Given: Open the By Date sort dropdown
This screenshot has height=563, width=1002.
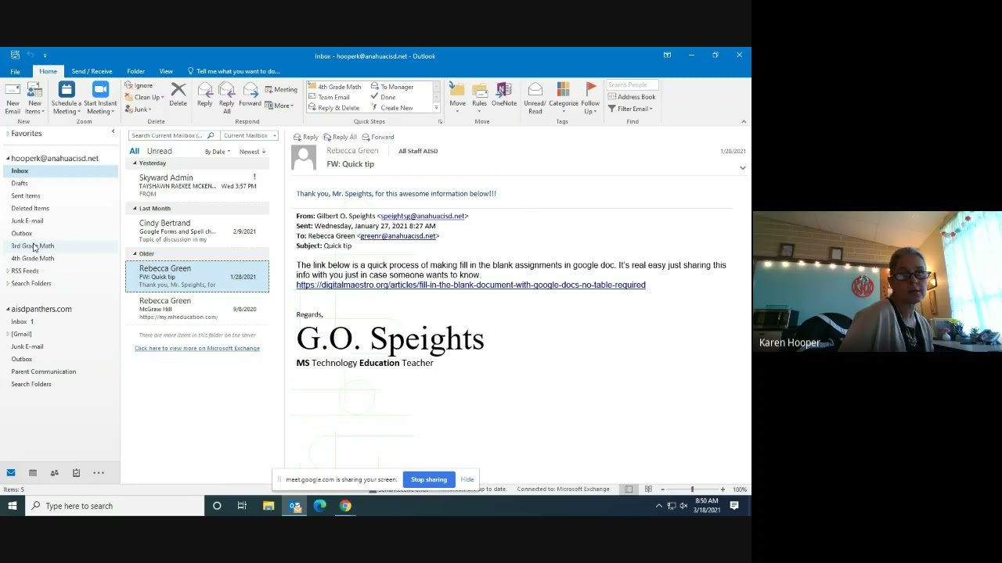Looking at the screenshot, I should click(218, 152).
